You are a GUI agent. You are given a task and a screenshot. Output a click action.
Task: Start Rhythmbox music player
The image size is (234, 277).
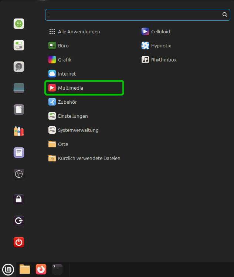163,60
